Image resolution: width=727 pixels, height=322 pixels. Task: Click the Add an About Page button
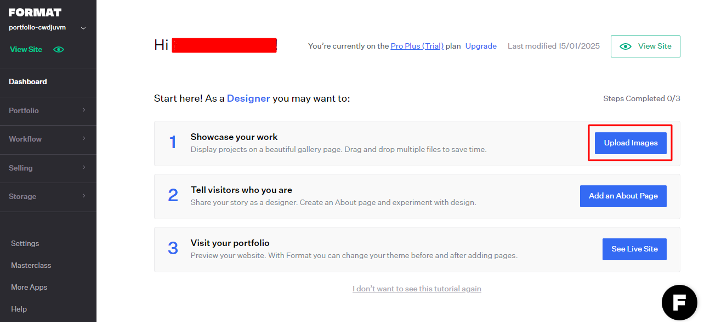[x=623, y=196]
